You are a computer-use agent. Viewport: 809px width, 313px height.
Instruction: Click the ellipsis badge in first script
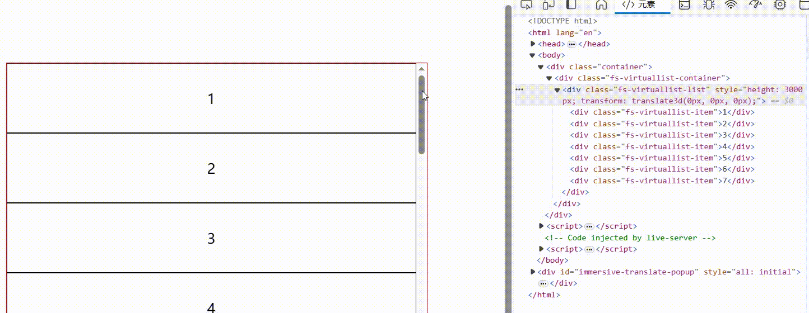point(589,226)
